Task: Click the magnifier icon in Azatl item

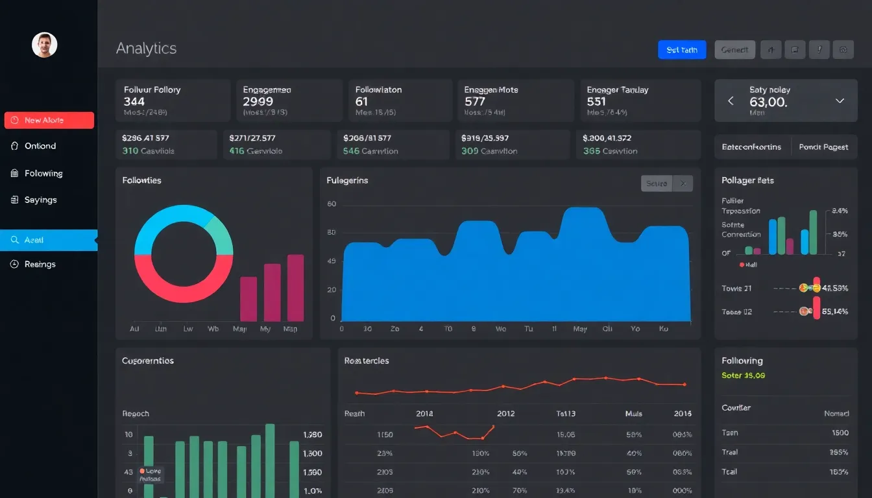Action: tap(15, 240)
